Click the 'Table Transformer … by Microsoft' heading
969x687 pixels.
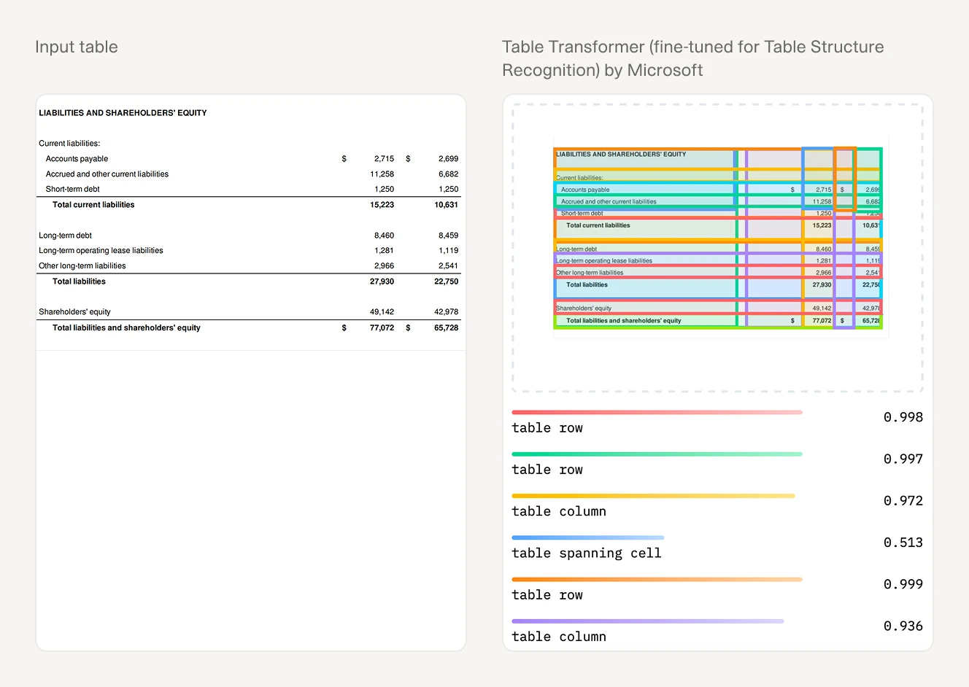coord(693,58)
